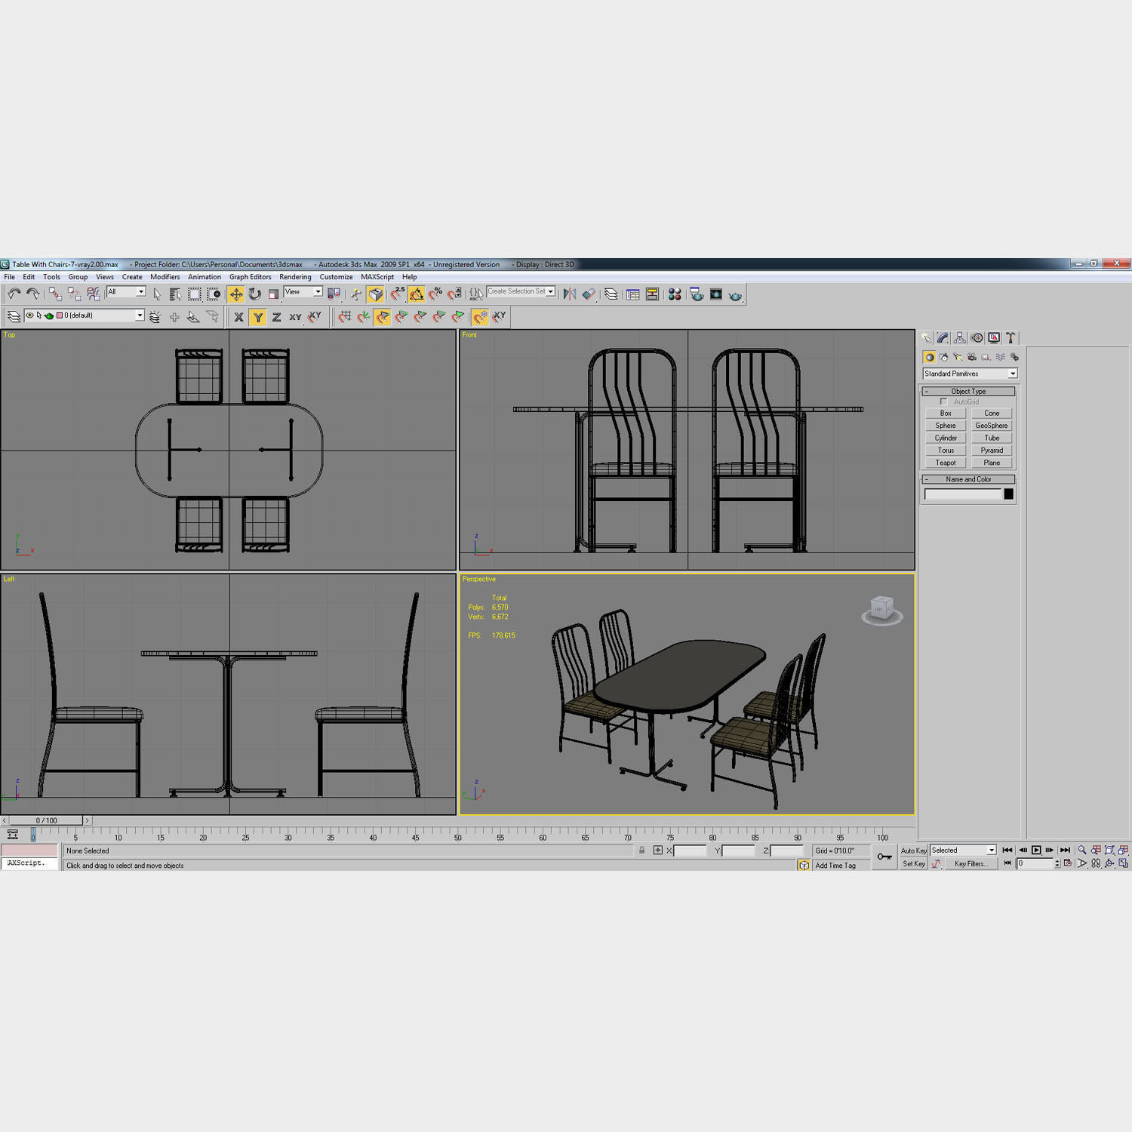Click the Box primitive button
Viewport: 1132px width, 1132px height.
point(946,414)
